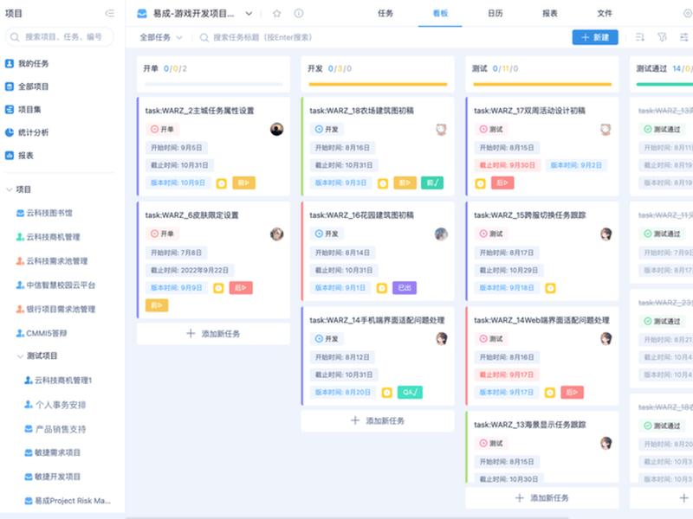Screen dimensions: 693x519
Task: Click red tag on WARZ_17双周活动设计初稿 card
Action: coord(502,183)
